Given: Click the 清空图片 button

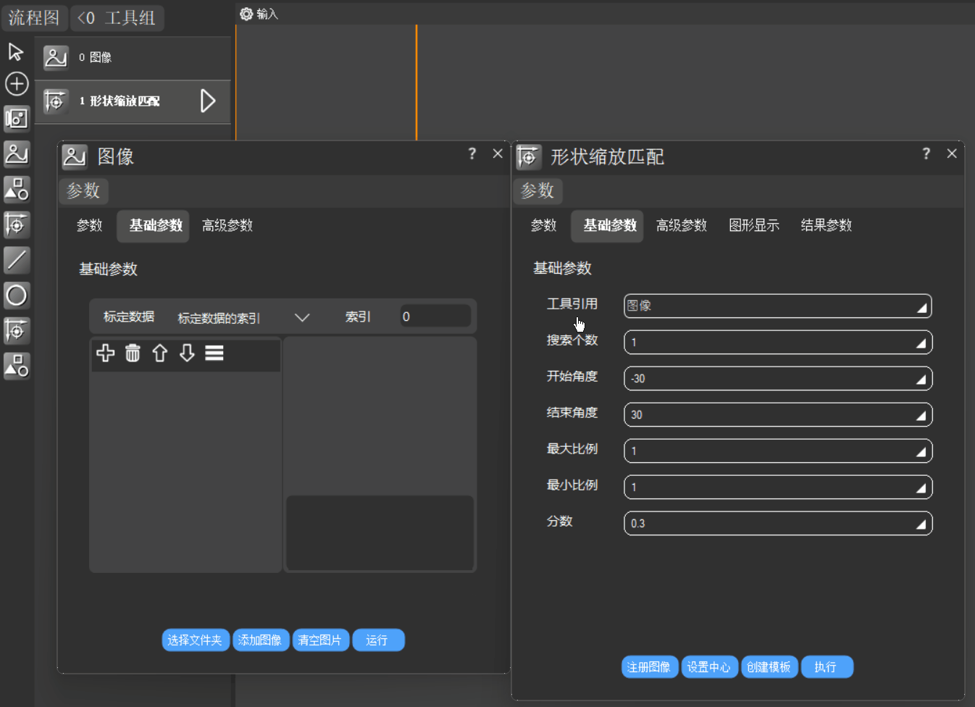Looking at the screenshot, I should tap(320, 640).
